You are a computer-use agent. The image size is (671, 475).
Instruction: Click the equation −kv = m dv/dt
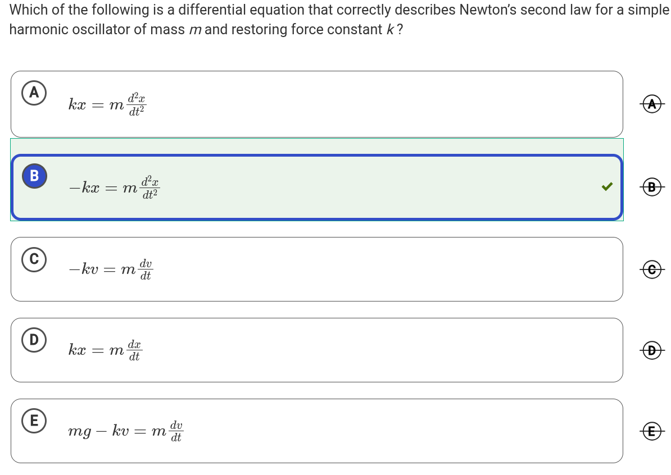pos(111,270)
